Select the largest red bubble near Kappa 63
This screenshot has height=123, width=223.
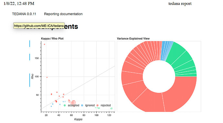point(74,103)
